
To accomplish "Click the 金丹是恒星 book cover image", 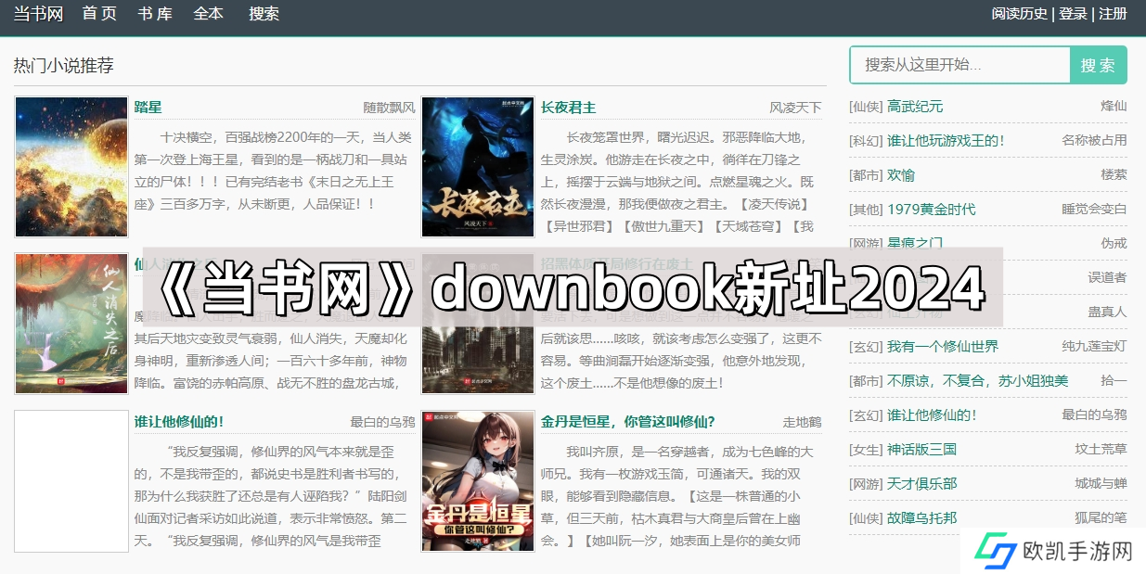I will tap(478, 481).
